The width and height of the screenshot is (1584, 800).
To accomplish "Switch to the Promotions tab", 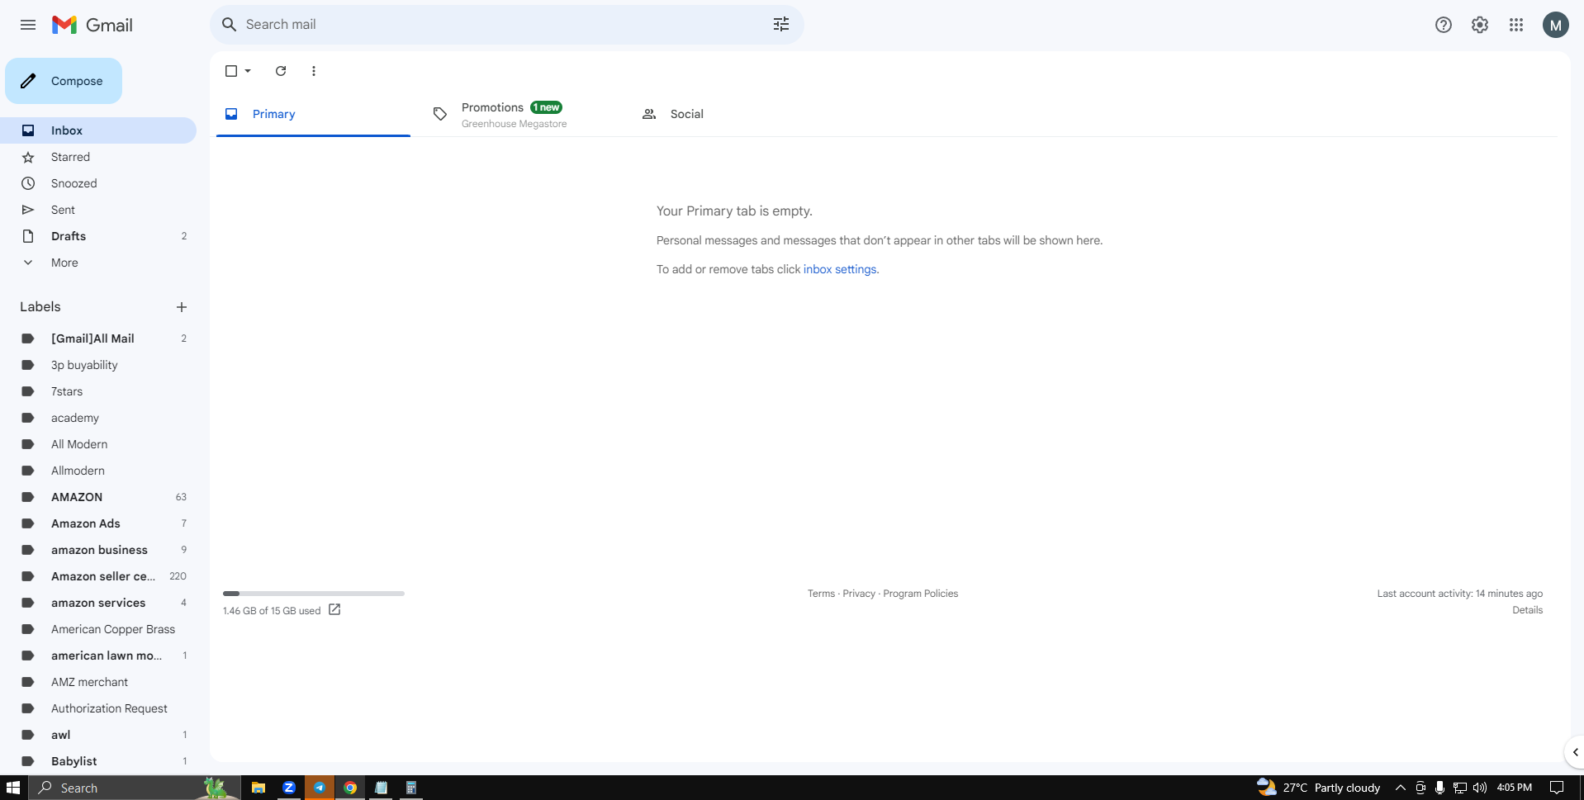I will (522, 114).
